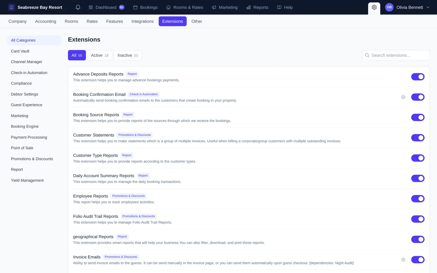Click the Bookings calendar icon
The height and width of the screenshot is (273, 437).
[x=135, y=7]
